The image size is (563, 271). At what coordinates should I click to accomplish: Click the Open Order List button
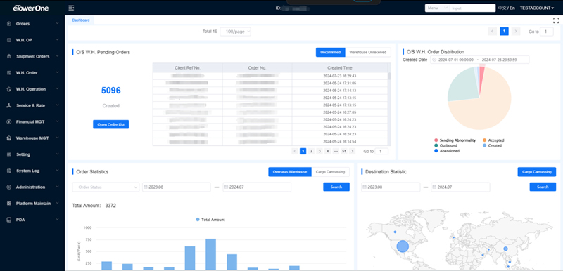pyautogui.click(x=111, y=124)
